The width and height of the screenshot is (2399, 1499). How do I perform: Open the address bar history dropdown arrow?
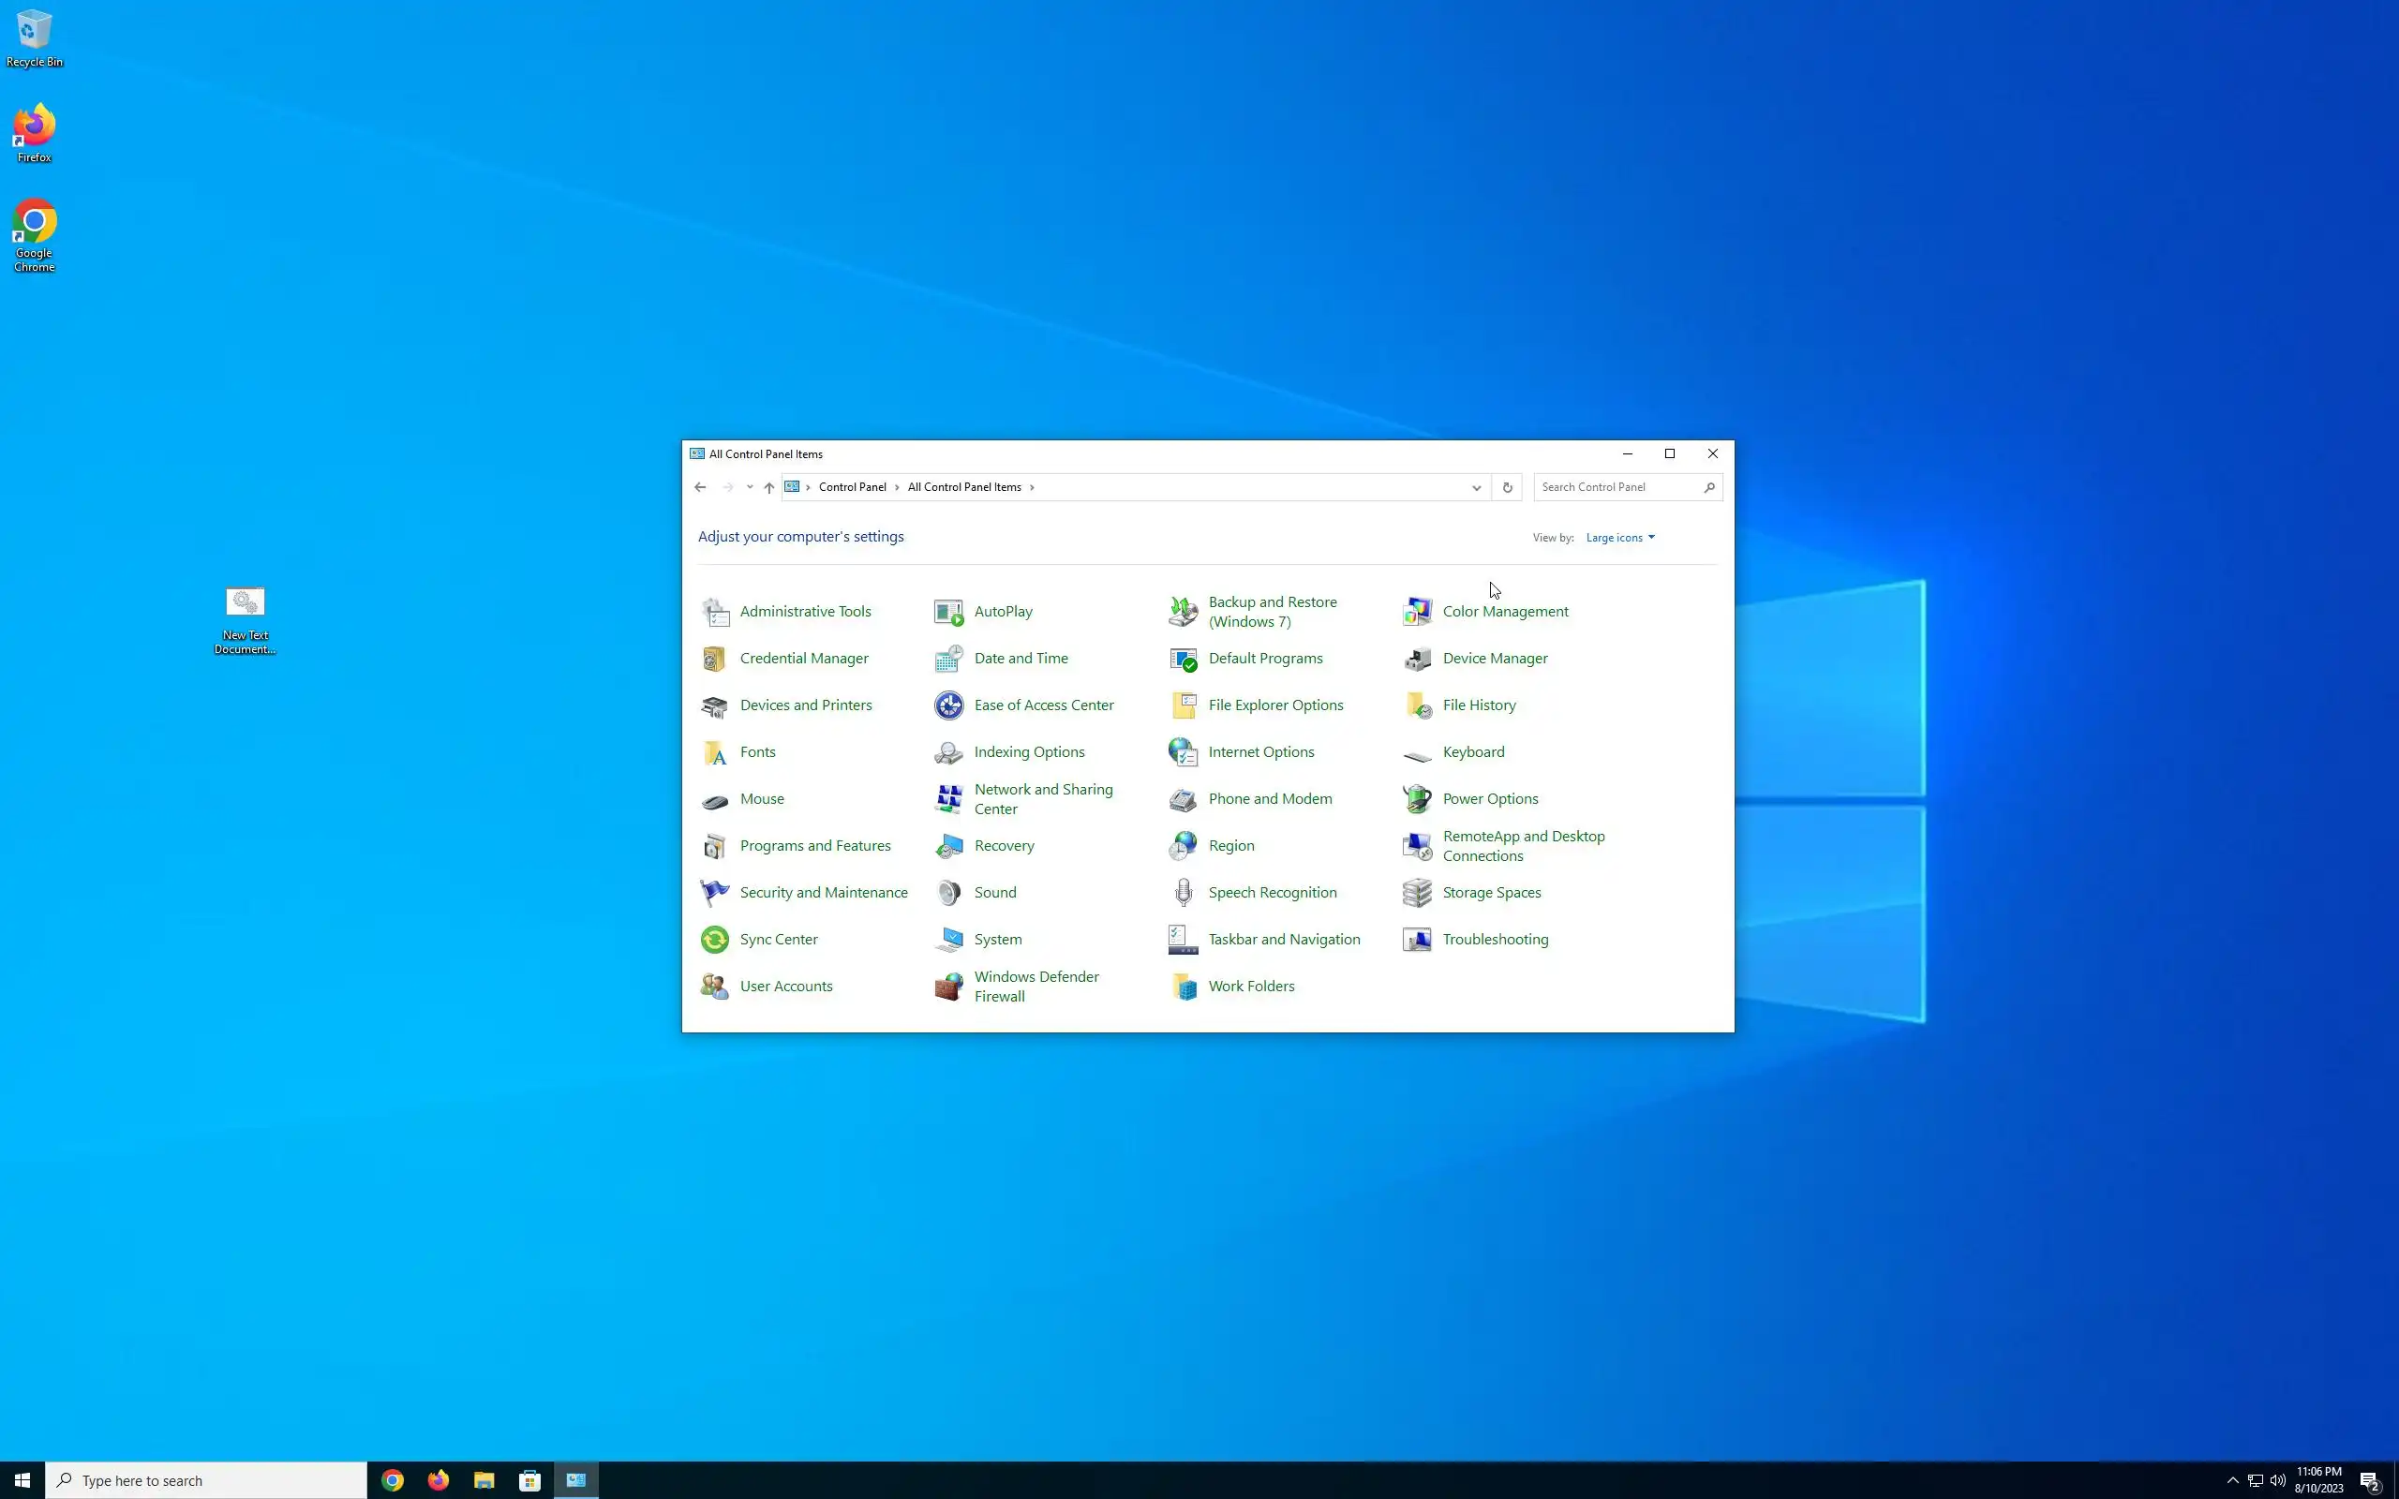tap(1476, 487)
